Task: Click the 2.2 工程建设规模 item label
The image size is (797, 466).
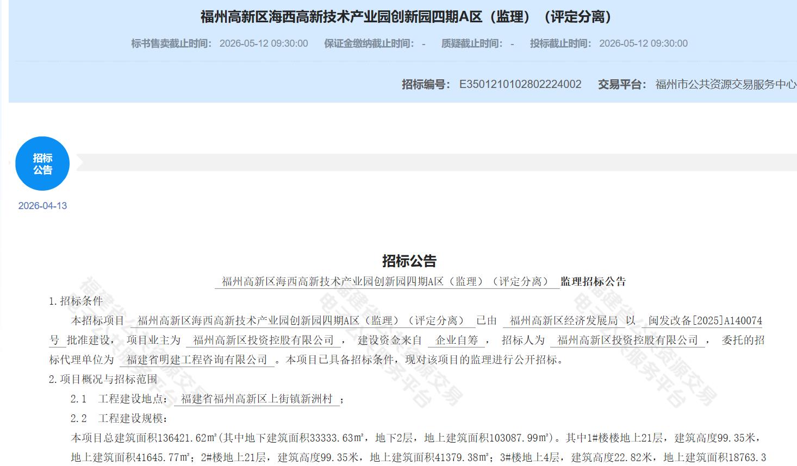Action: click(119, 418)
